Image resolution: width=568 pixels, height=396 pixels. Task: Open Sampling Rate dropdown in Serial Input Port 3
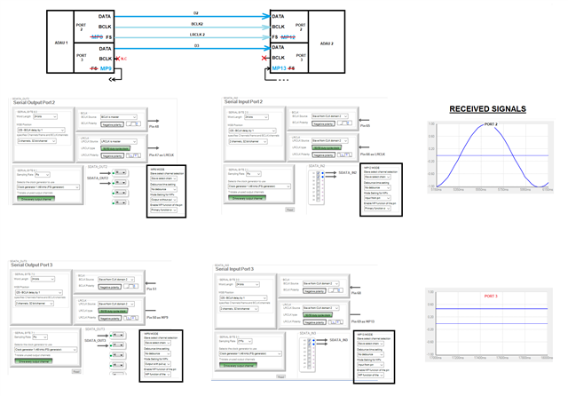pos(245,341)
